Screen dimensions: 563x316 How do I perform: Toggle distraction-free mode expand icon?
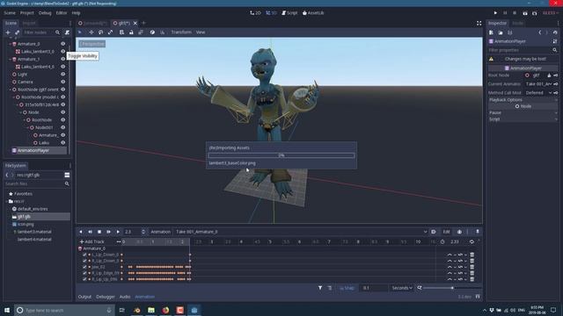pos(479,24)
